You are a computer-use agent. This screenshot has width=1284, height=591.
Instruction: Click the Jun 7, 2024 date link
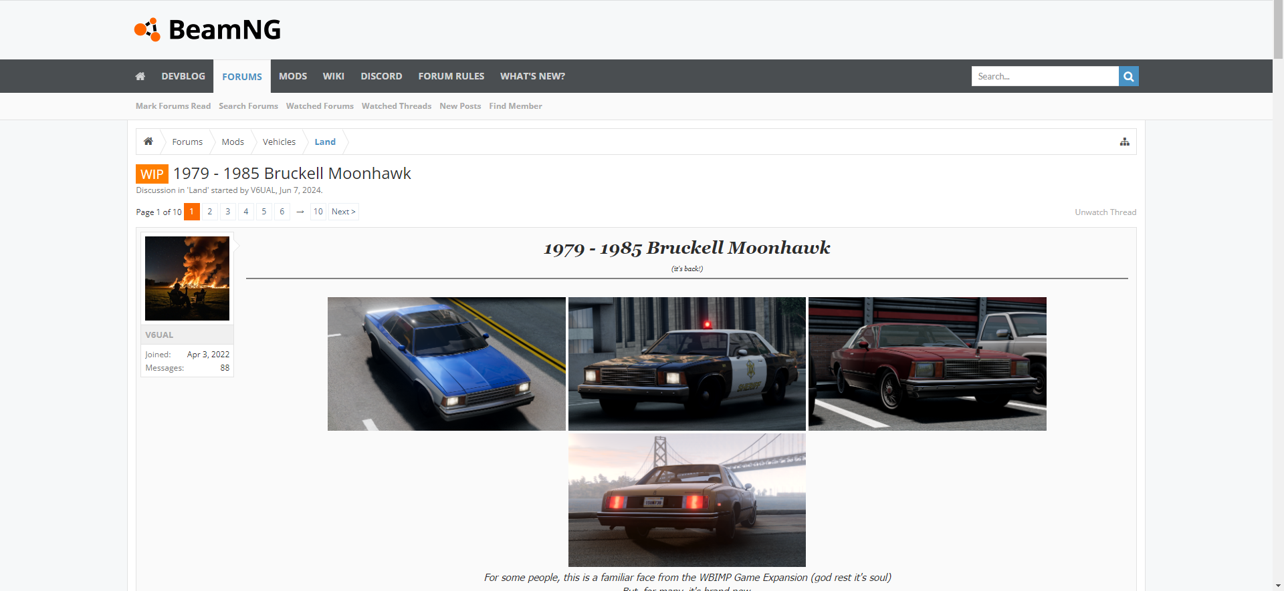300,190
